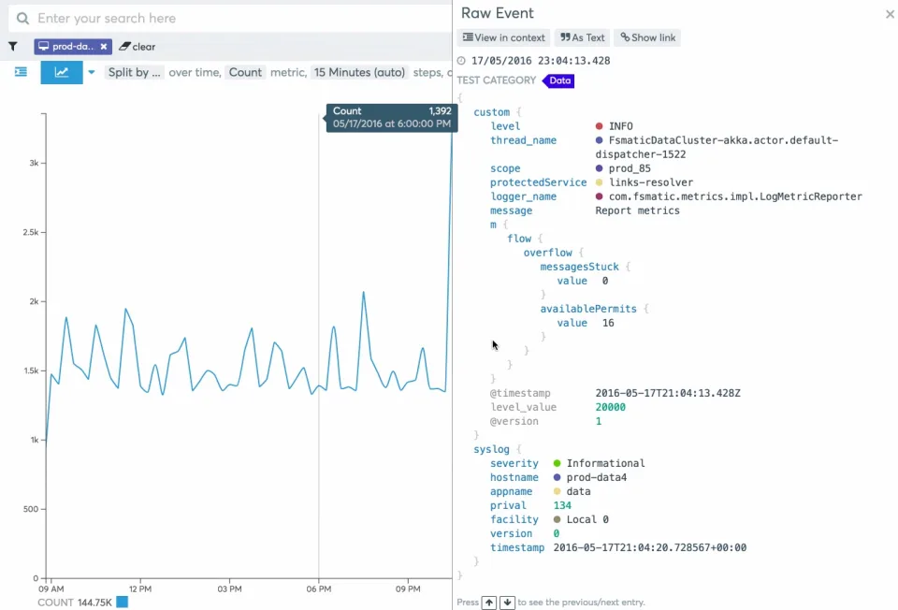898x610 pixels.
Task: Click Show link button
Action: [647, 37]
